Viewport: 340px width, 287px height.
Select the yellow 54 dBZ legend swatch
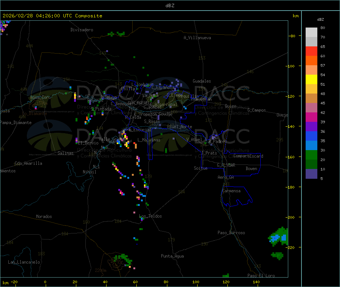(x=311, y=80)
